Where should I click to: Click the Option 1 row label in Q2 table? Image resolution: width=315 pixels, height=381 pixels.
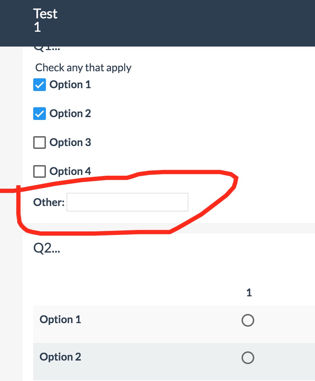click(60, 320)
